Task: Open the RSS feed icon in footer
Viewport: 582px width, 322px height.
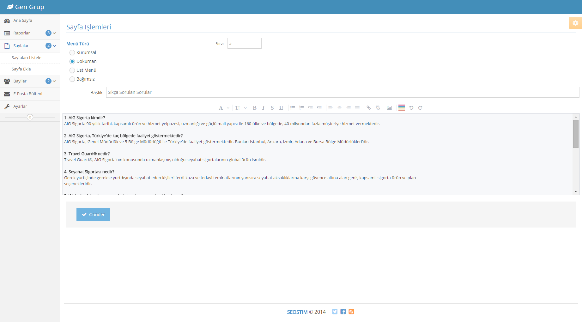Action: click(x=351, y=312)
